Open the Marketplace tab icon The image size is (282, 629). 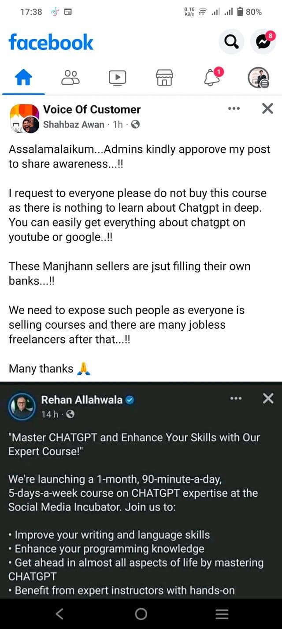tap(164, 78)
